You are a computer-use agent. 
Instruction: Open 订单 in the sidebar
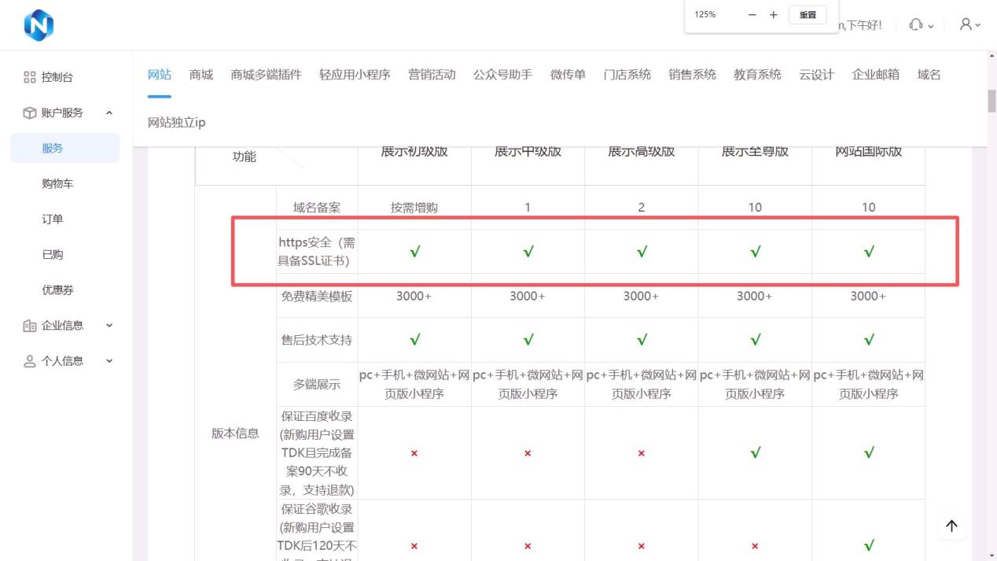(x=53, y=219)
